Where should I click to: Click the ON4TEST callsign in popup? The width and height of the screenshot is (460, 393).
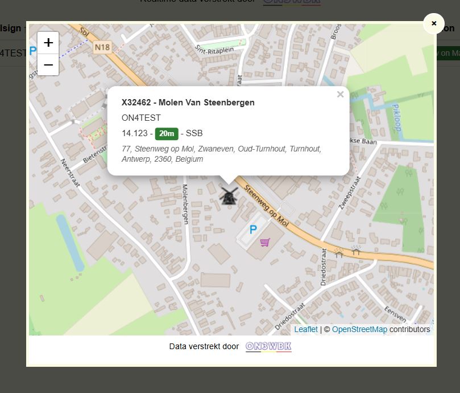[141, 118]
